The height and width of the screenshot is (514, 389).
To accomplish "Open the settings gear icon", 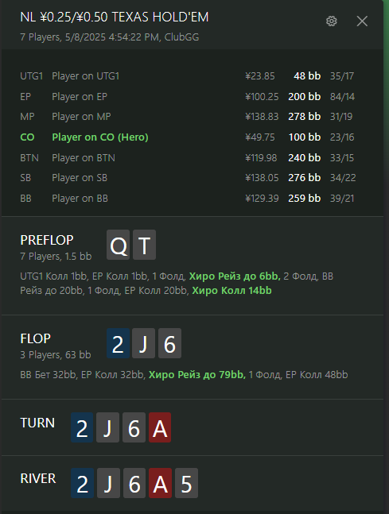I will click(331, 21).
